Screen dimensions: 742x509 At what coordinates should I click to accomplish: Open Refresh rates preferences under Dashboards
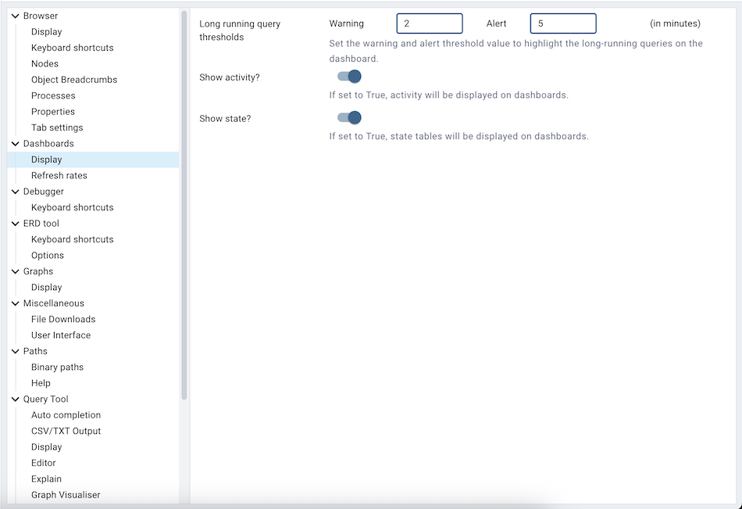click(58, 174)
